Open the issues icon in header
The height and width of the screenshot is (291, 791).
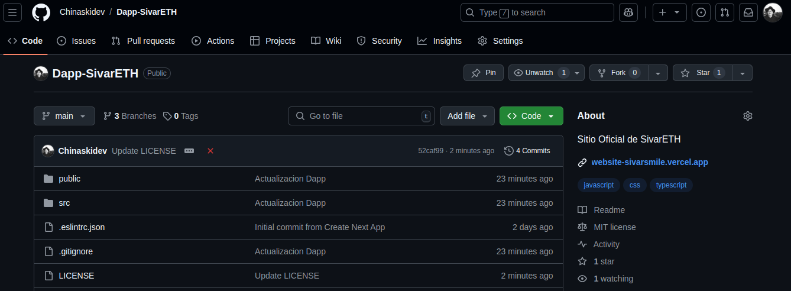pyautogui.click(x=701, y=12)
